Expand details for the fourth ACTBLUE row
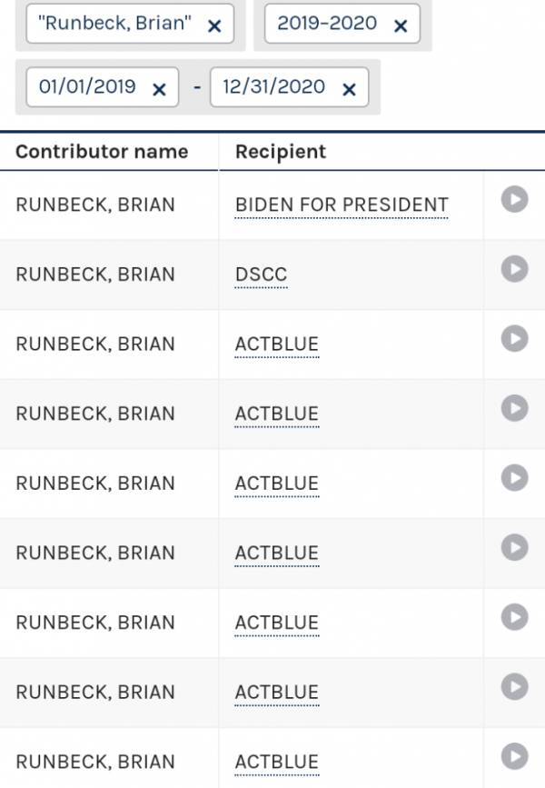The image size is (545, 788). [515, 548]
